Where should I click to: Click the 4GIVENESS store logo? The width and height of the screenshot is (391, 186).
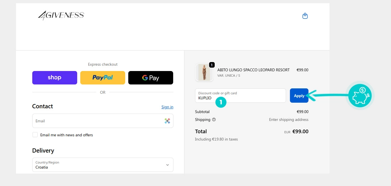click(x=61, y=15)
